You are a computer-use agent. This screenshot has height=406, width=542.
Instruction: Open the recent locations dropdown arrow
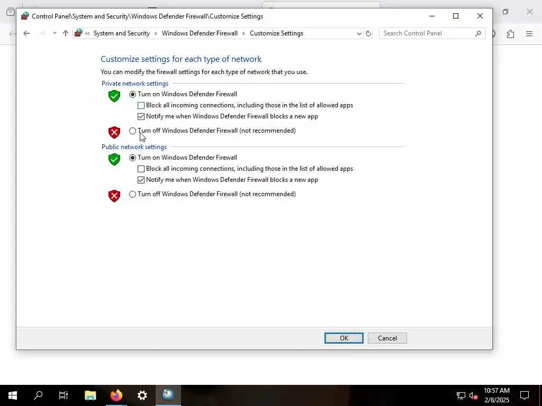tap(55, 33)
